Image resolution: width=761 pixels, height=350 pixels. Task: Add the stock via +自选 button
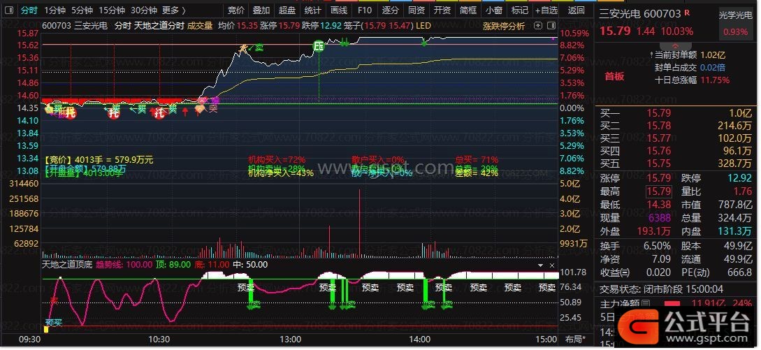(x=546, y=10)
